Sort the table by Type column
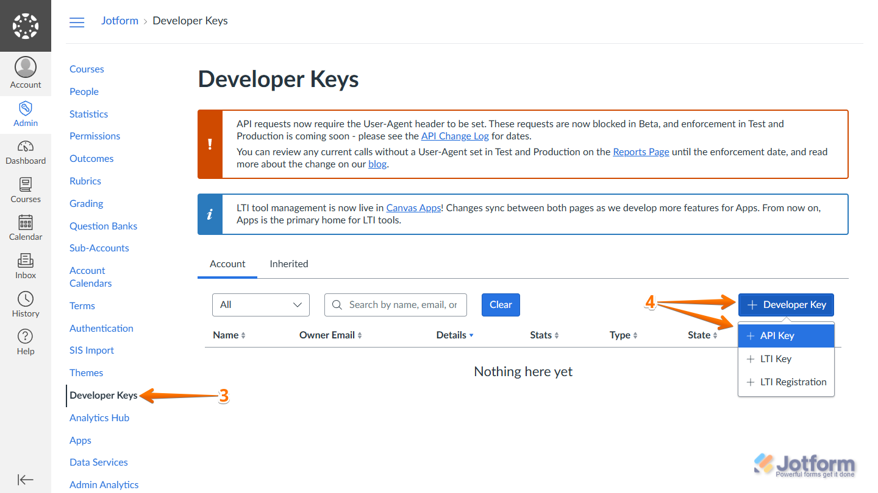Image resolution: width=878 pixels, height=493 pixels. [624, 335]
